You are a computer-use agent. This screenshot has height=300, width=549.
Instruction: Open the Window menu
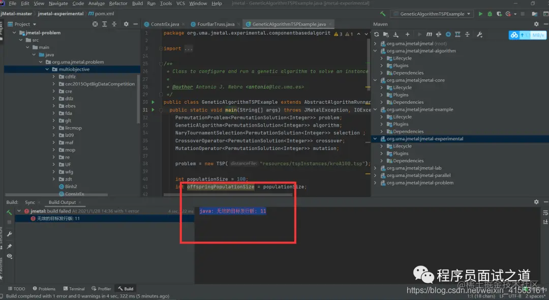tap(198, 3)
